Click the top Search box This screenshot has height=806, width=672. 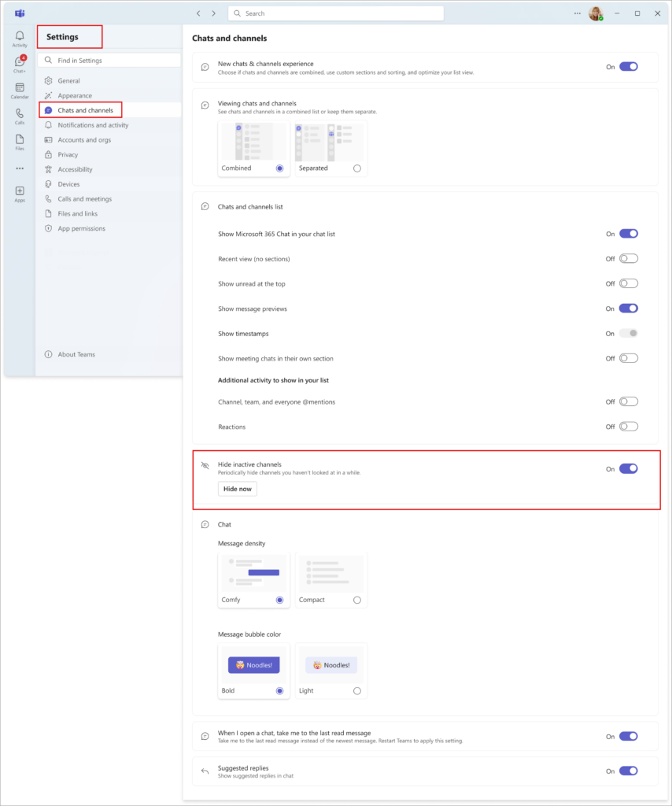[x=336, y=13]
